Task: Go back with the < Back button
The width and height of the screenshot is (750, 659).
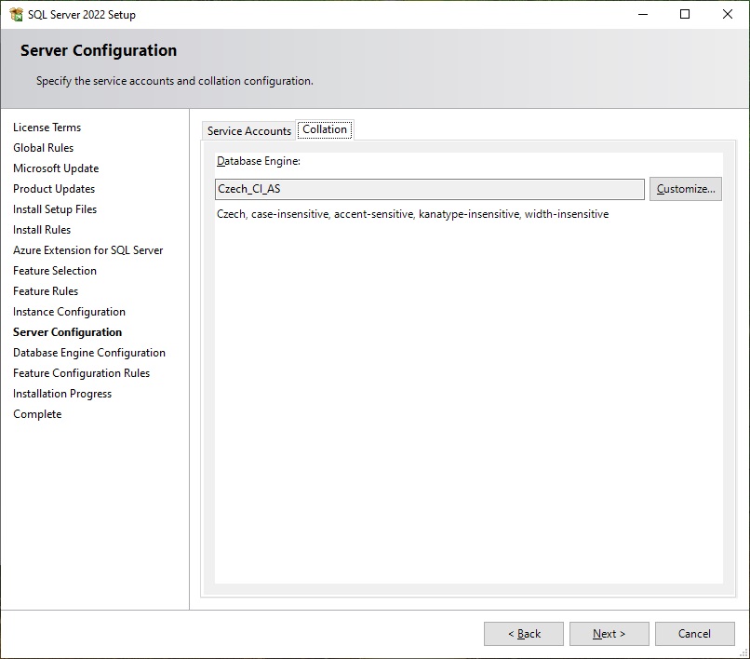Action: 523,634
